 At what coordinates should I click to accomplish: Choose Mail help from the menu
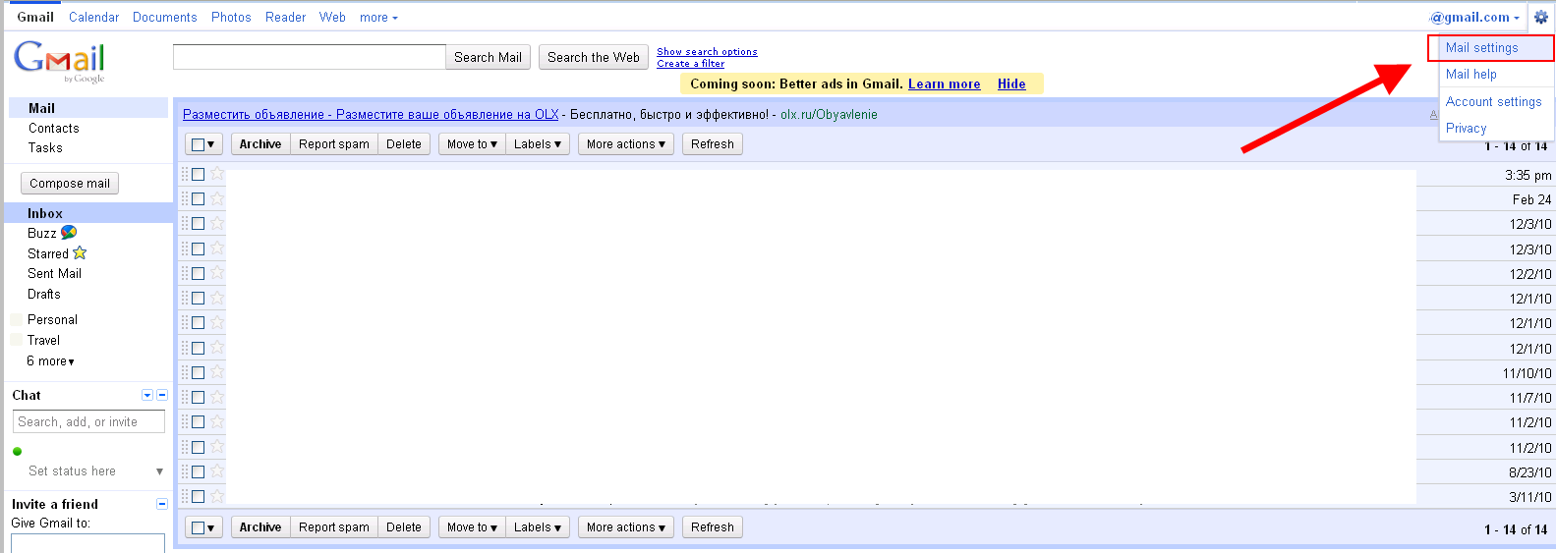coord(1471,74)
